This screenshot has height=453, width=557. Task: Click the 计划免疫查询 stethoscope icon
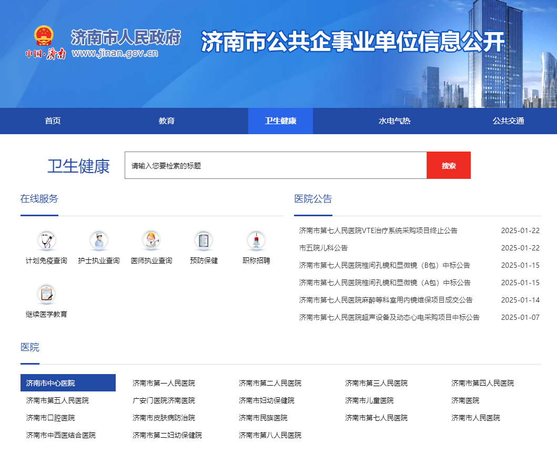(x=46, y=241)
